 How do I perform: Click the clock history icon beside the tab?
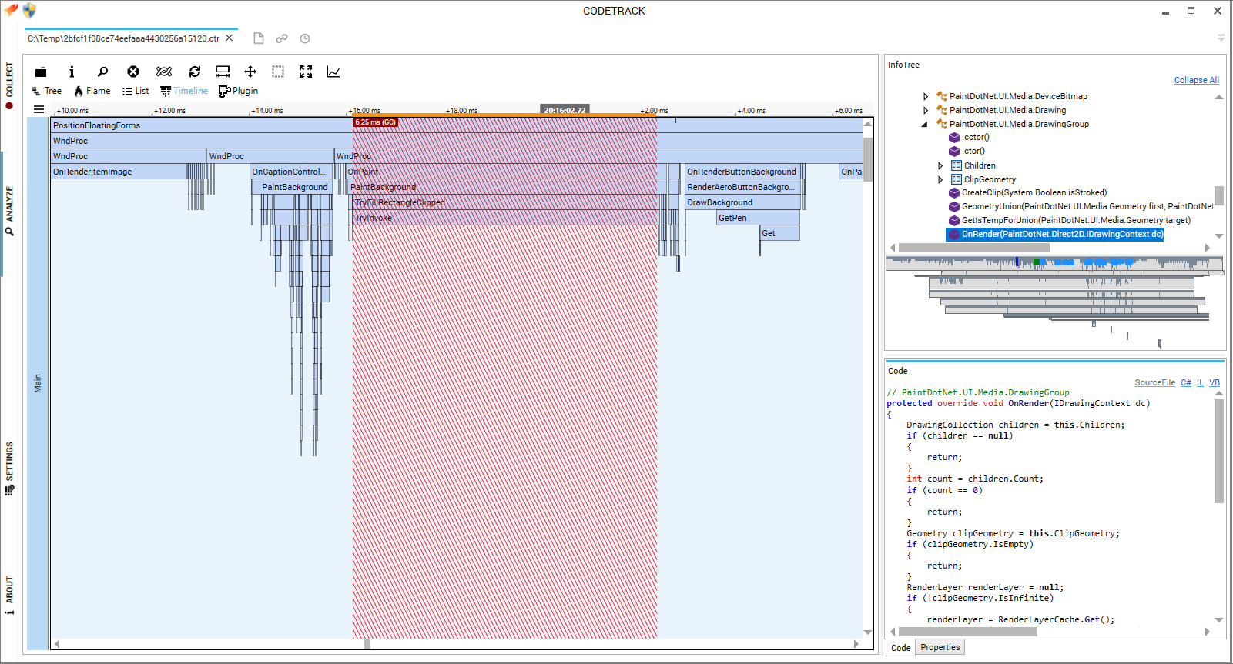[x=305, y=38]
